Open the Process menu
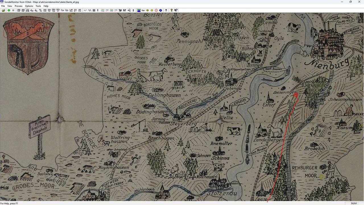Screen dimensions: 364x205 (x=18, y=6)
